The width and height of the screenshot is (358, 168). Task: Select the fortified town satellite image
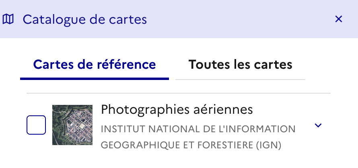tap(72, 125)
